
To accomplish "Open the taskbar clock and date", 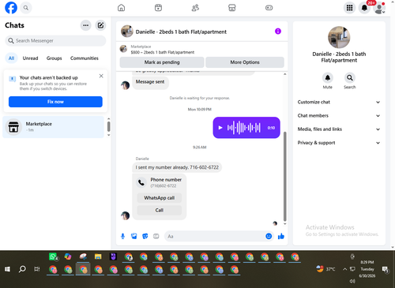I will point(367,269).
